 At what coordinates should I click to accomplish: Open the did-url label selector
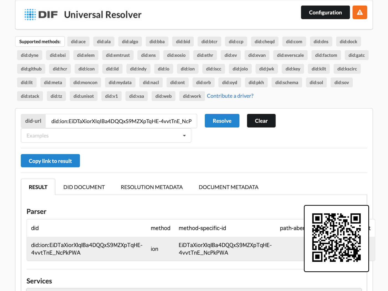[33, 121]
